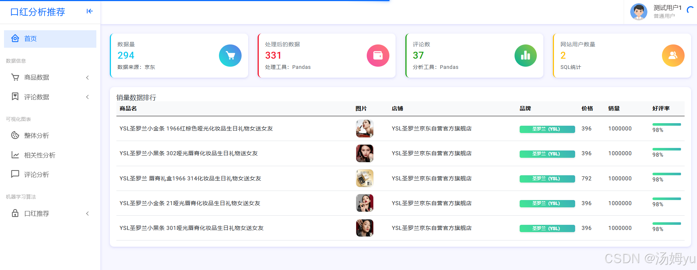Open product image for 唇膏礼盒1966 314

tap(365, 178)
